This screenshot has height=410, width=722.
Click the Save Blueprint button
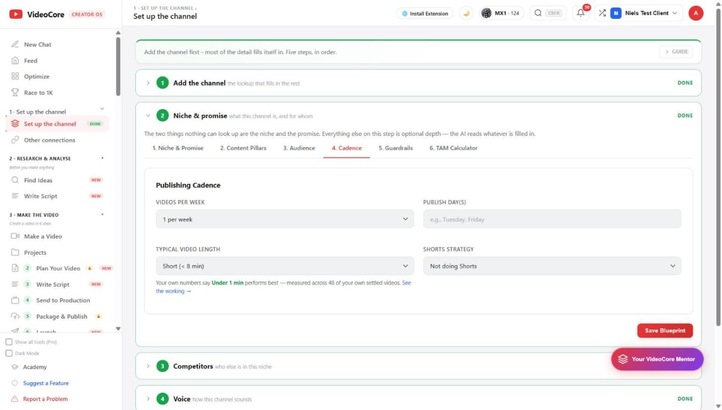[665, 331]
